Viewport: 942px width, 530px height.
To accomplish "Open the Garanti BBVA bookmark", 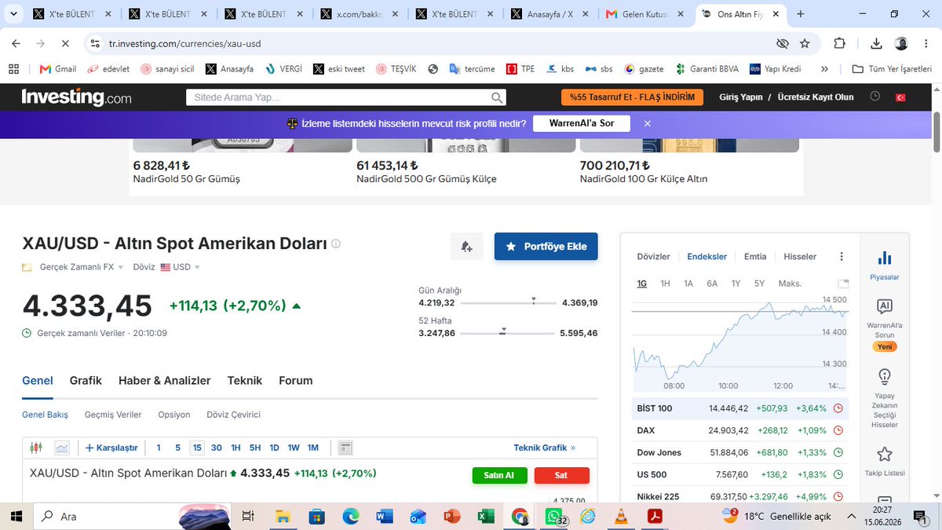I will coord(707,69).
